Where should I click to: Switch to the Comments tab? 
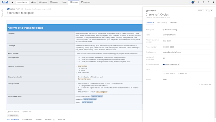(x=27, y=120)
